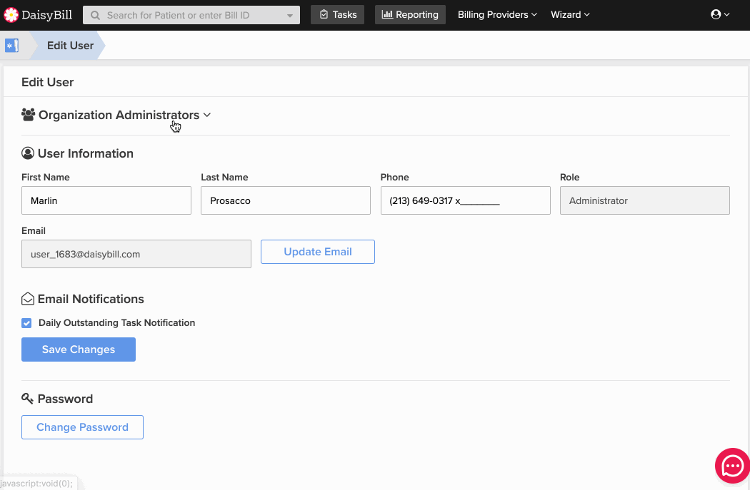Click the breadcrumb home icon
Image resolution: width=750 pixels, height=490 pixels.
tap(11, 46)
